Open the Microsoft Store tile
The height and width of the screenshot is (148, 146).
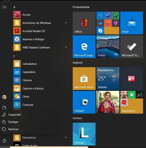pyautogui.click(x=84, y=79)
